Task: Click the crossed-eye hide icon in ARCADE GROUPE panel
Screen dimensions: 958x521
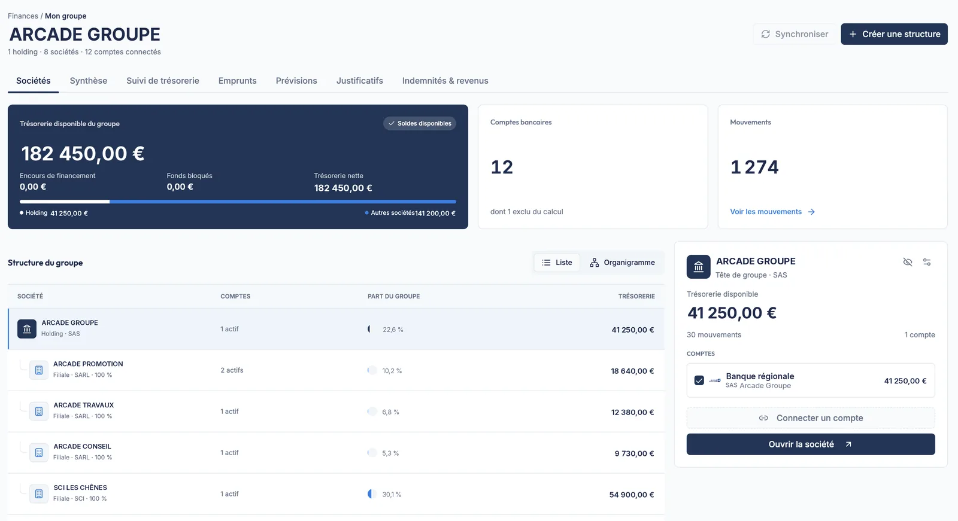Action: (908, 262)
